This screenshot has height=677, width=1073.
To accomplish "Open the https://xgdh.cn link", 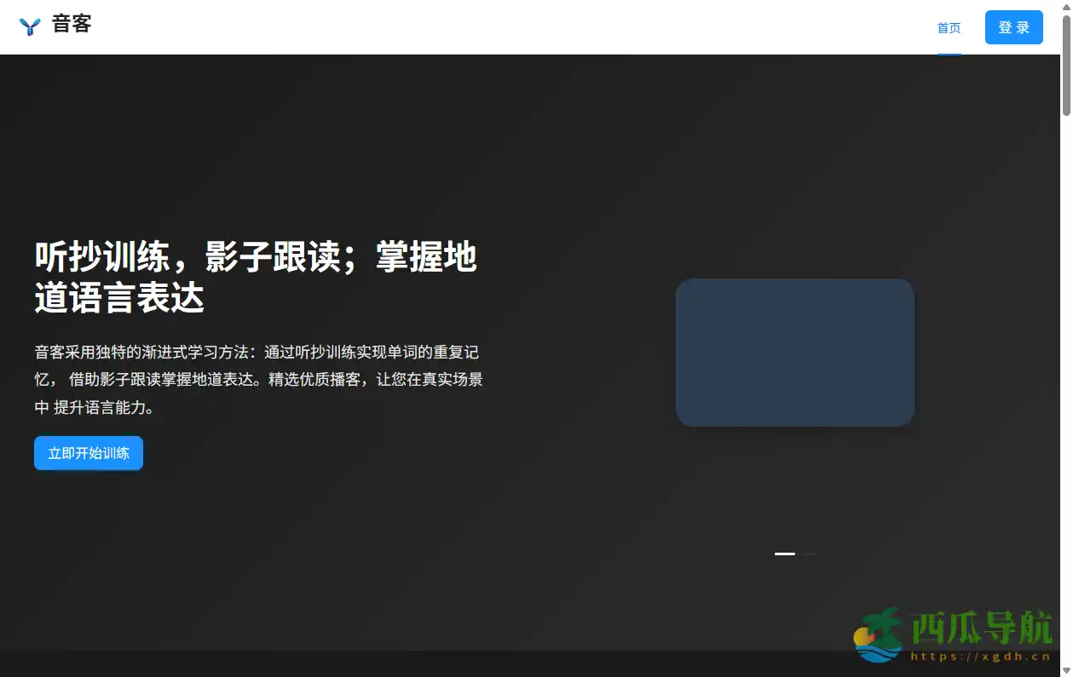I will [x=981, y=656].
